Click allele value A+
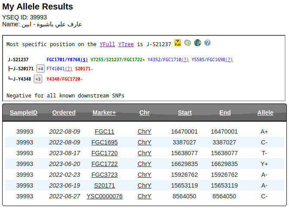The image size is (289, 210). pyautogui.click(x=264, y=132)
